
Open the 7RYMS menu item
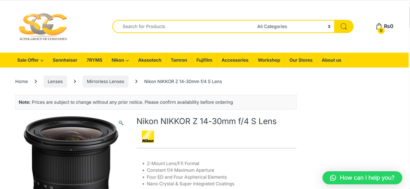95,60
